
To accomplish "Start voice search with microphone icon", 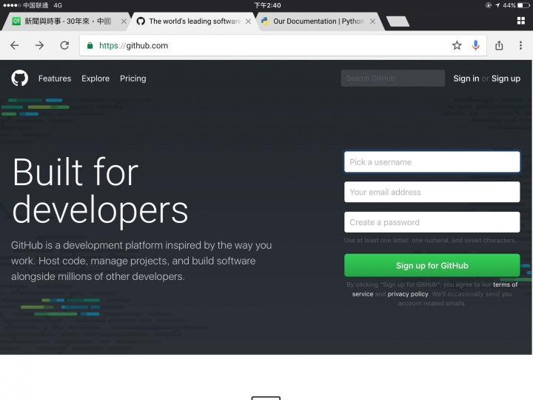I will coord(475,45).
